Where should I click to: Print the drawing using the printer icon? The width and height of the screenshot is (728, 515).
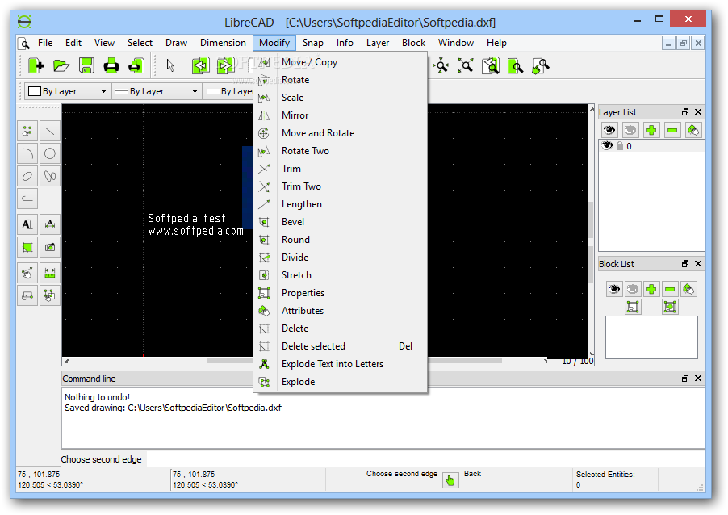coord(111,65)
